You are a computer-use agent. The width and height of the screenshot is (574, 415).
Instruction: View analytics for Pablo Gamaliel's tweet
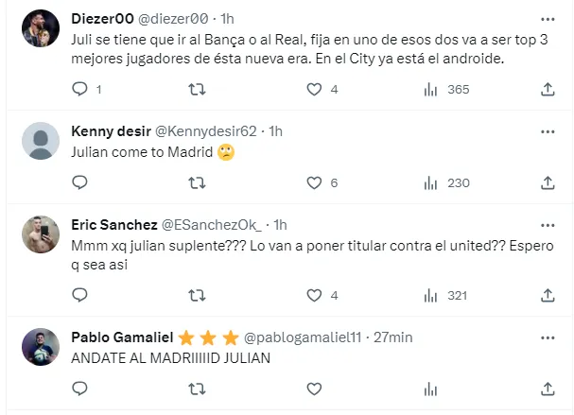tap(431, 388)
